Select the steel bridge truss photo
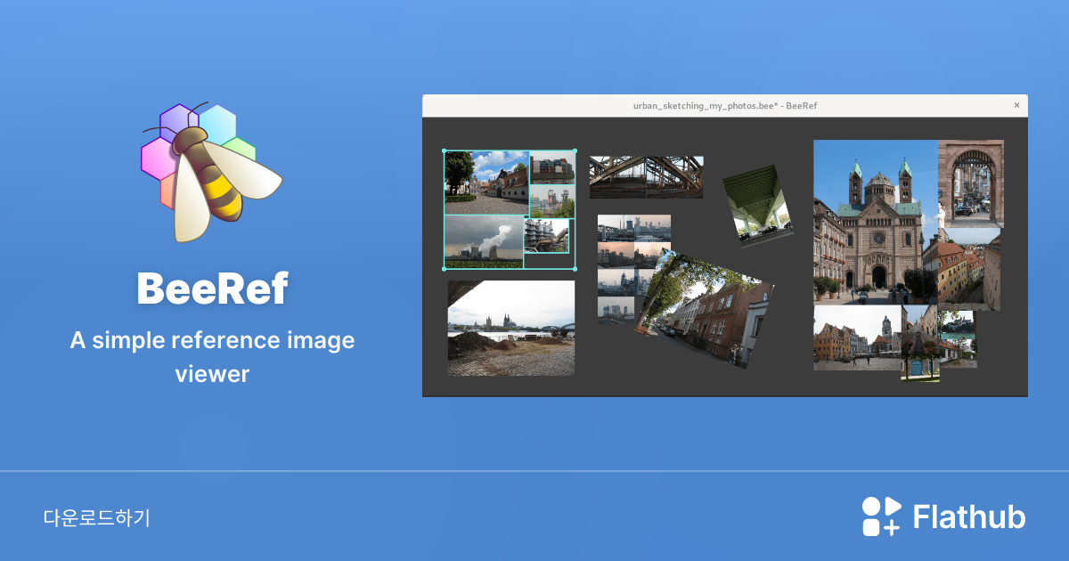 (x=646, y=177)
